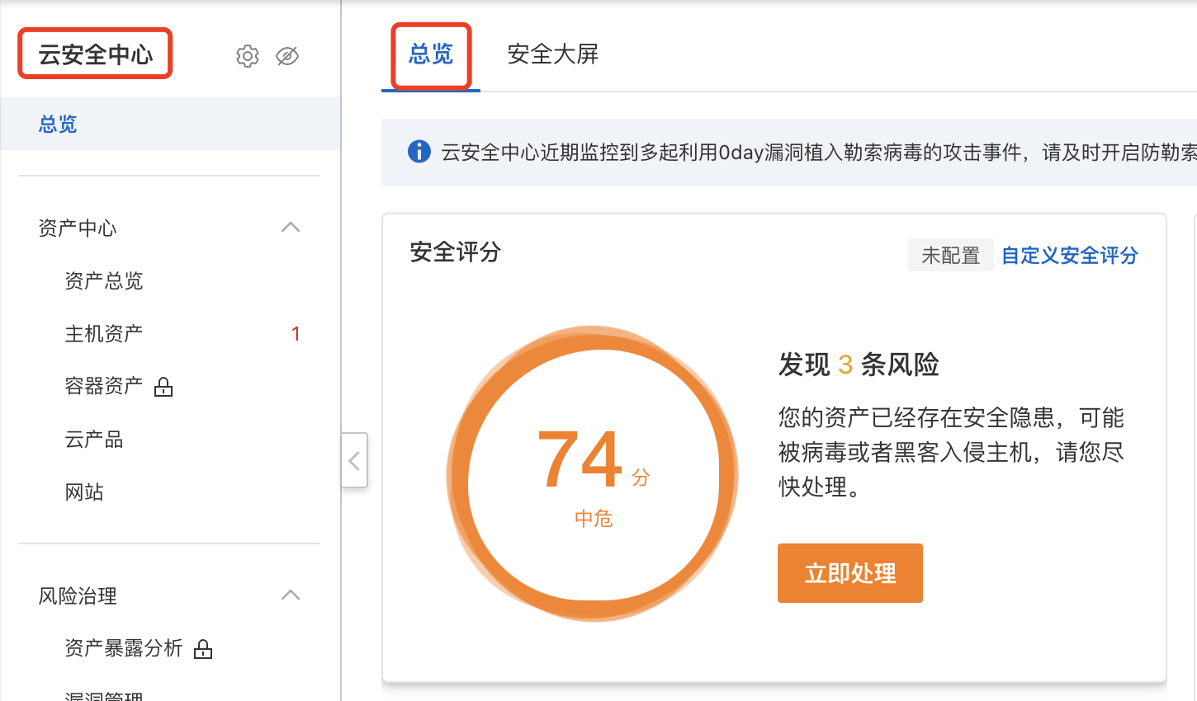
Task: Navigate to 网站 in sidebar
Action: click(84, 492)
